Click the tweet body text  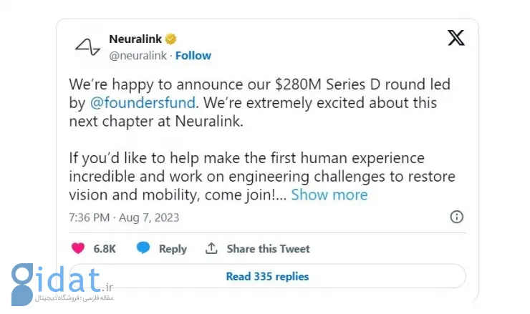tap(262, 139)
